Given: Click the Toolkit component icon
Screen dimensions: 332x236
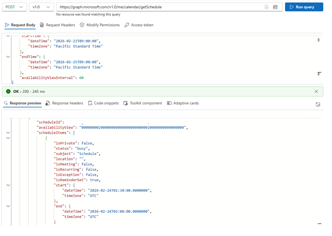Looking at the screenshot, I should point(125,103).
